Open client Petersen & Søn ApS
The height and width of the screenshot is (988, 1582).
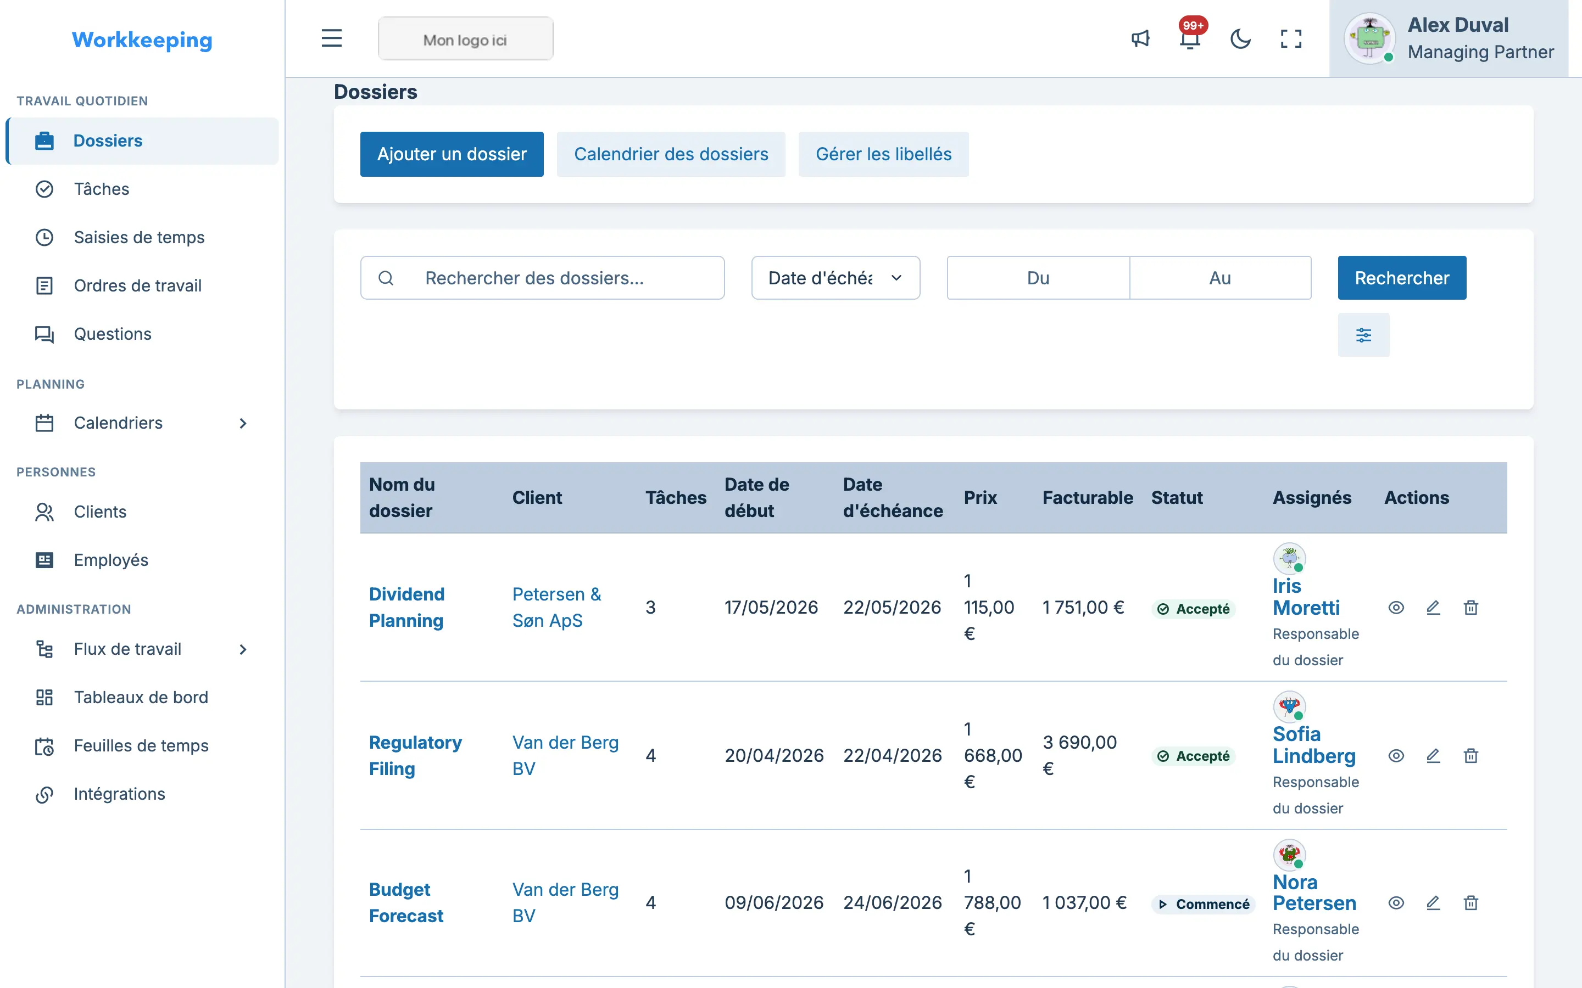pos(556,607)
